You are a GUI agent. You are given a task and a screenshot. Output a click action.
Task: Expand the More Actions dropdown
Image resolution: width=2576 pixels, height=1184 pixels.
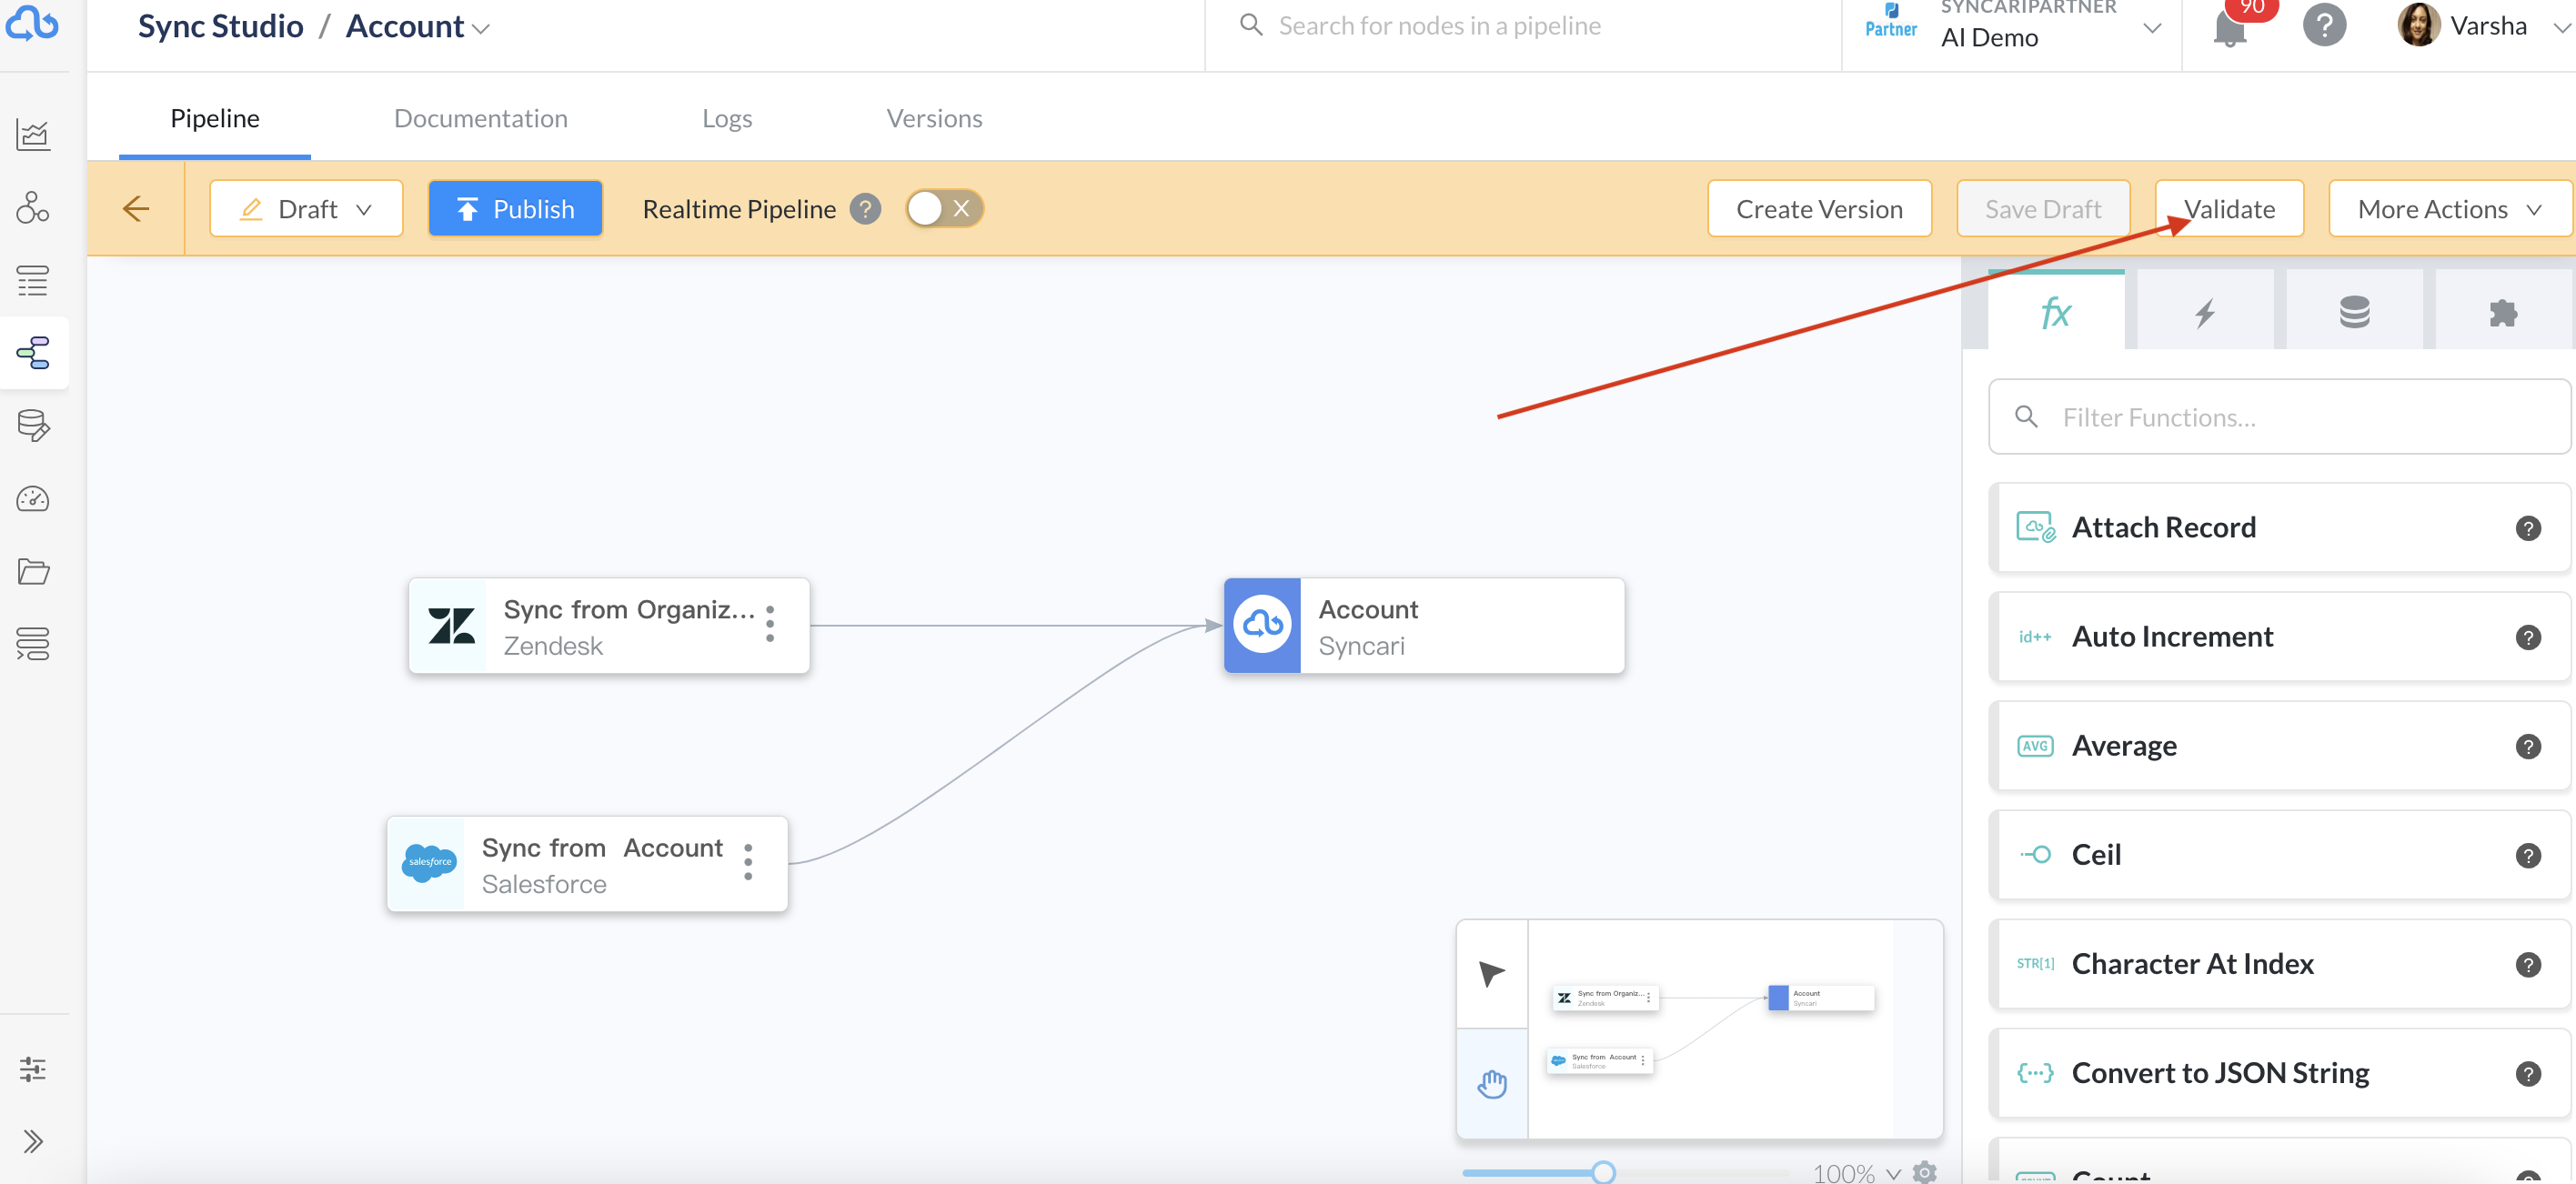tap(2449, 208)
